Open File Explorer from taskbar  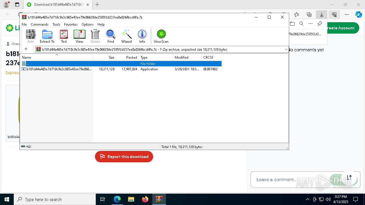tap(131, 199)
